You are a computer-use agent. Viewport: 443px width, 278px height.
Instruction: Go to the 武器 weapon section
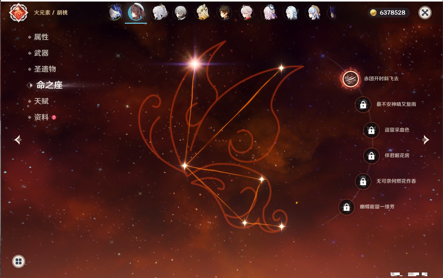tap(41, 53)
